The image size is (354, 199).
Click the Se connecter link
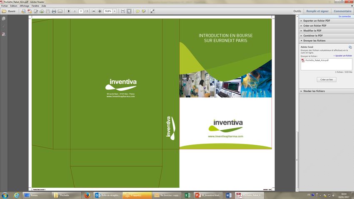point(344,17)
